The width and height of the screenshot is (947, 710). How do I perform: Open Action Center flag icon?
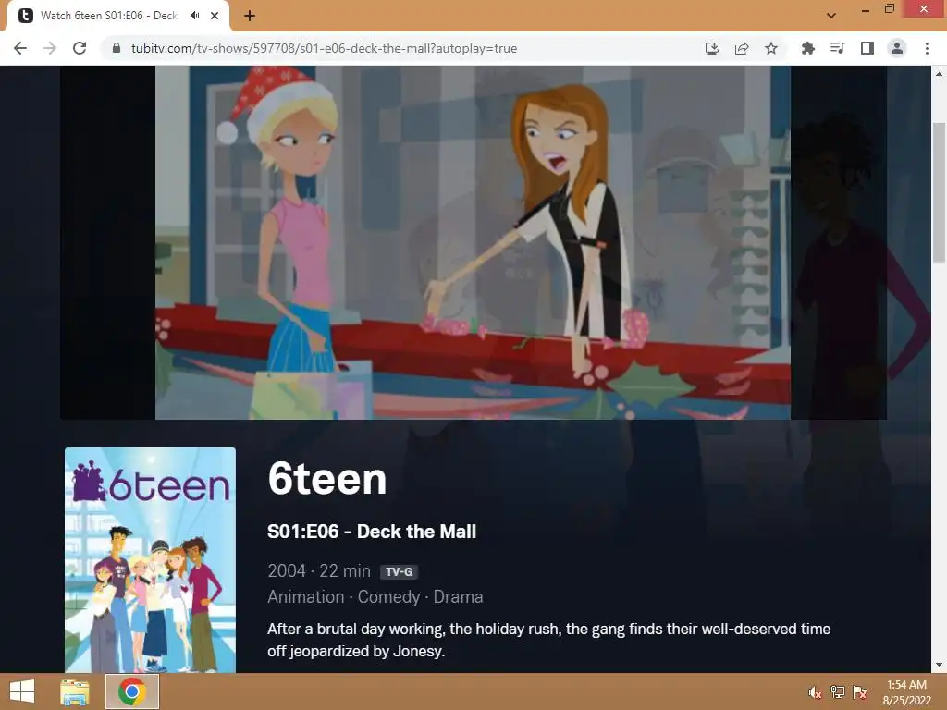[x=859, y=692]
